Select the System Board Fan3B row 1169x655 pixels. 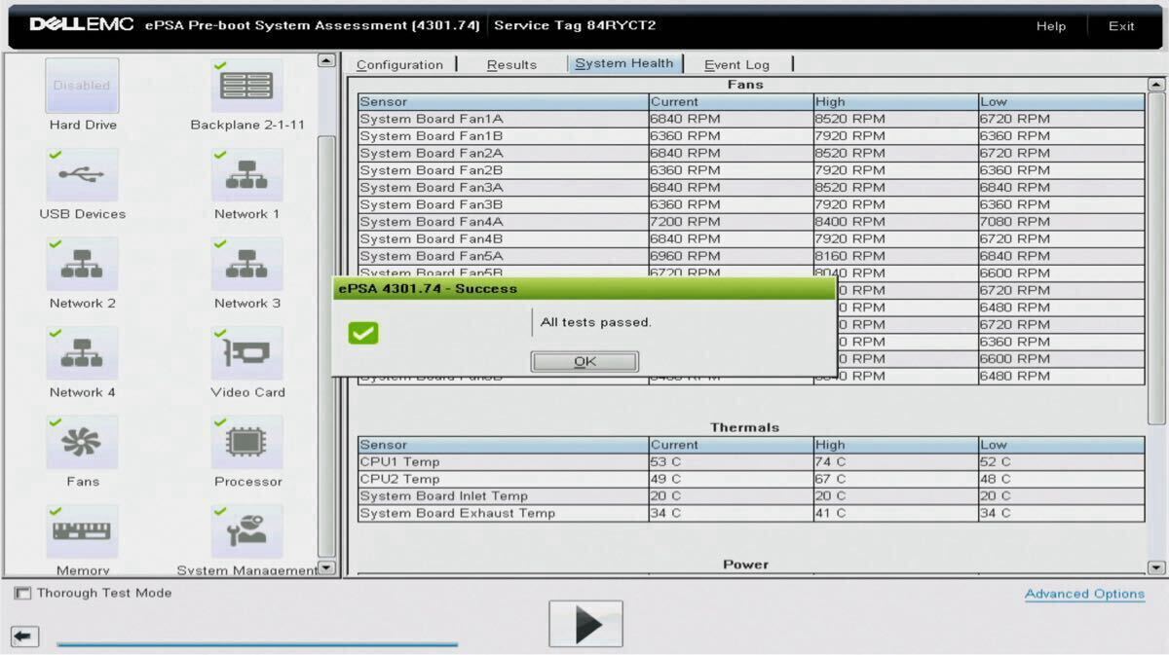coord(751,204)
